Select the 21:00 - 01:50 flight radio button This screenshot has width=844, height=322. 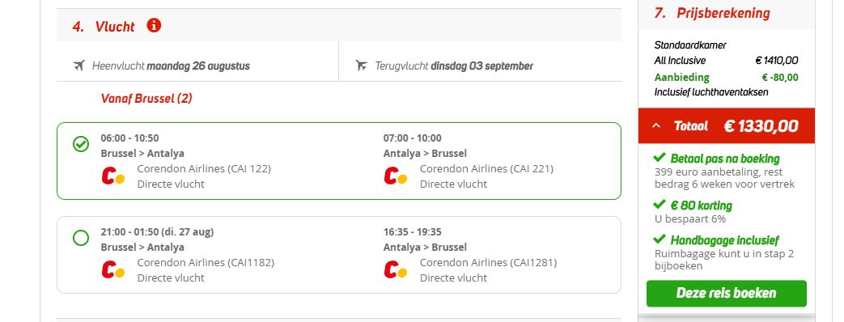pos(81,238)
